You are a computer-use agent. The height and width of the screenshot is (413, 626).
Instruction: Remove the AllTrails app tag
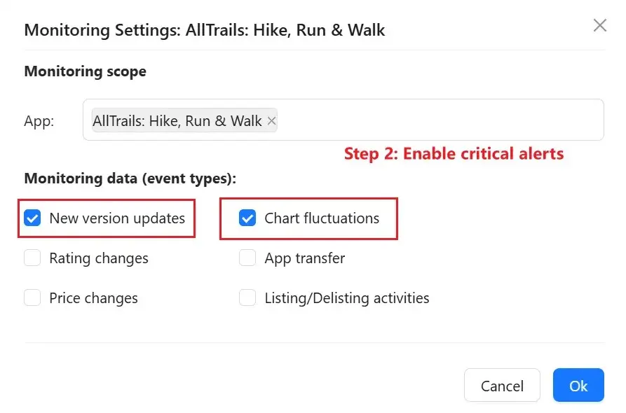click(271, 121)
